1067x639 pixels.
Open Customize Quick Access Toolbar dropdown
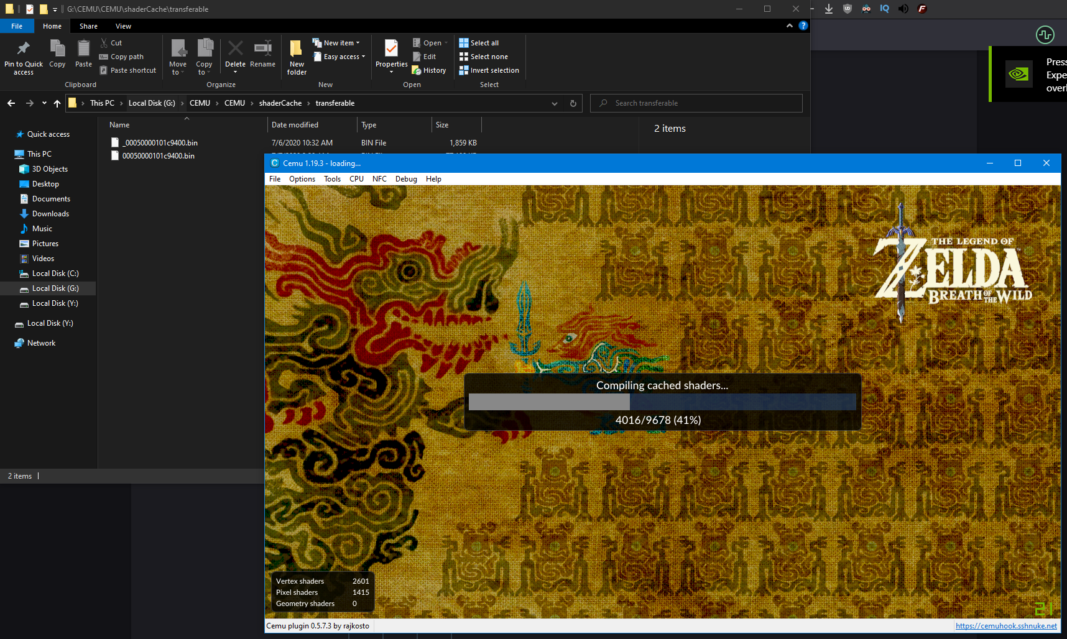(x=55, y=9)
